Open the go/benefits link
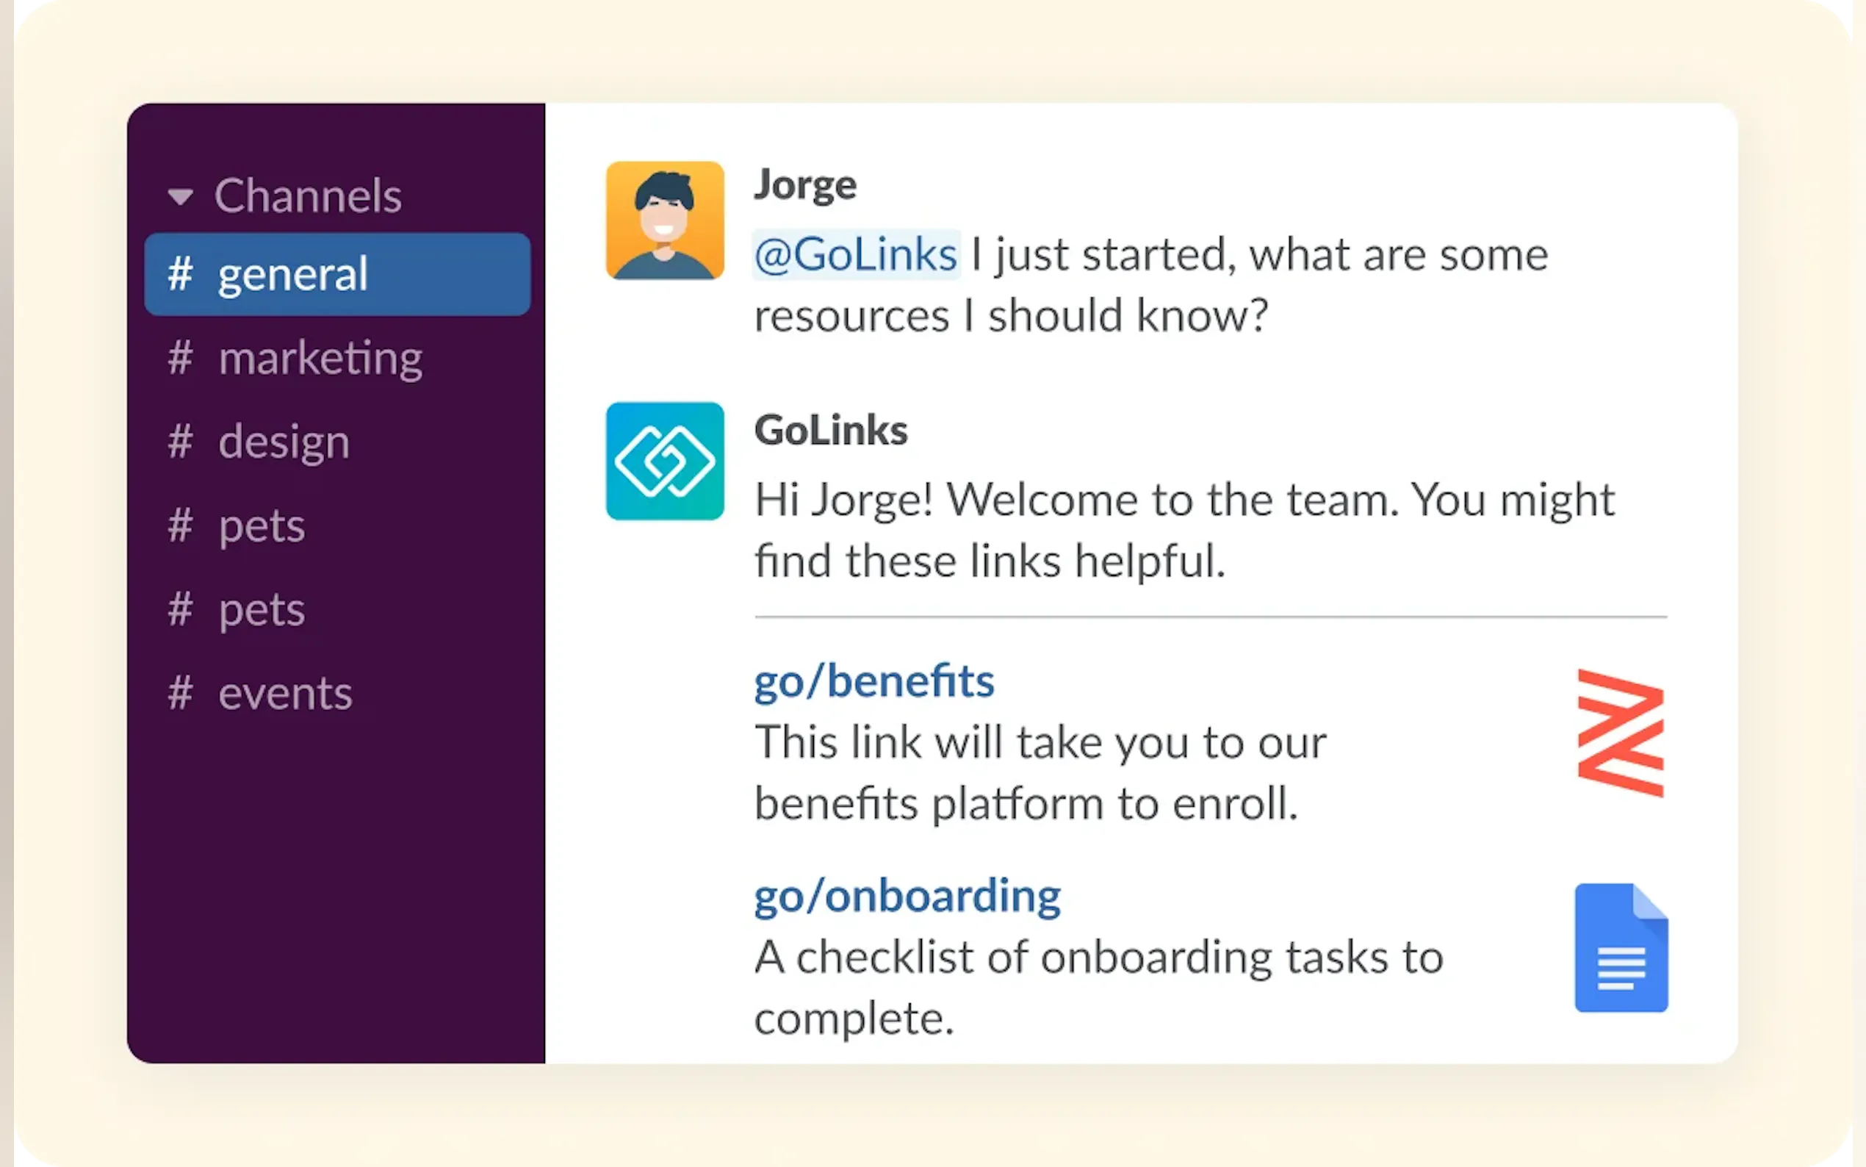This screenshot has height=1167, width=1866. pyautogui.click(x=874, y=681)
